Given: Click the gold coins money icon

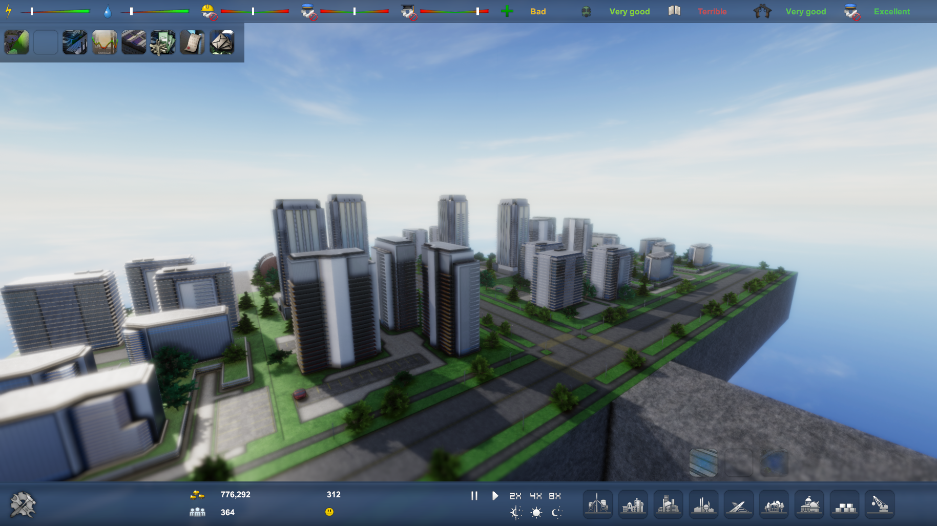Looking at the screenshot, I should click(x=197, y=495).
